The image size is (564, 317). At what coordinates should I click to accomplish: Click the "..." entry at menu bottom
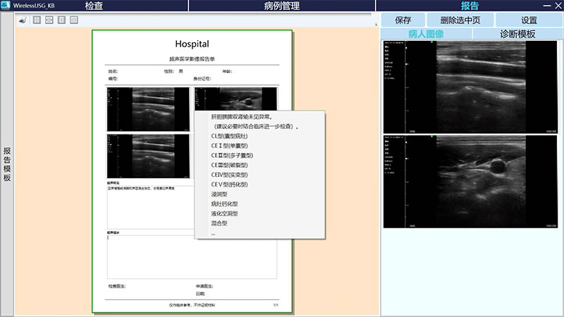214,232
